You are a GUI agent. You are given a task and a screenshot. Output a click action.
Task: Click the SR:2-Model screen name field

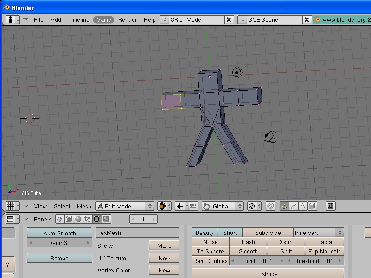[197, 19]
